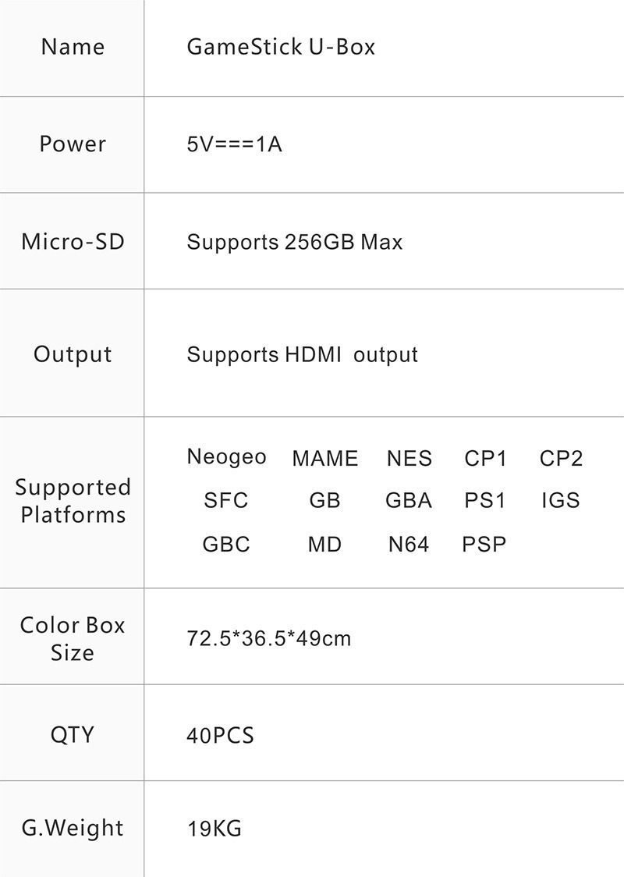Click the 'Neogeo' platform entry
This screenshot has width=624, height=877.
tap(226, 457)
